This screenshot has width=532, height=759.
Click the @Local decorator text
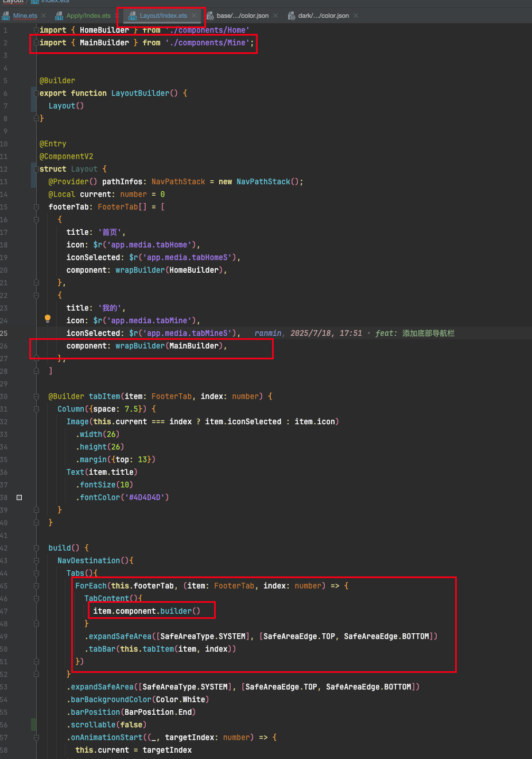(62, 194)
